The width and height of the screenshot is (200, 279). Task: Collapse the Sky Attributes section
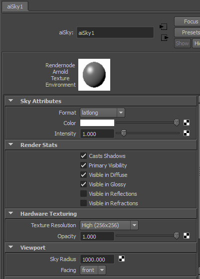point(11,101)
